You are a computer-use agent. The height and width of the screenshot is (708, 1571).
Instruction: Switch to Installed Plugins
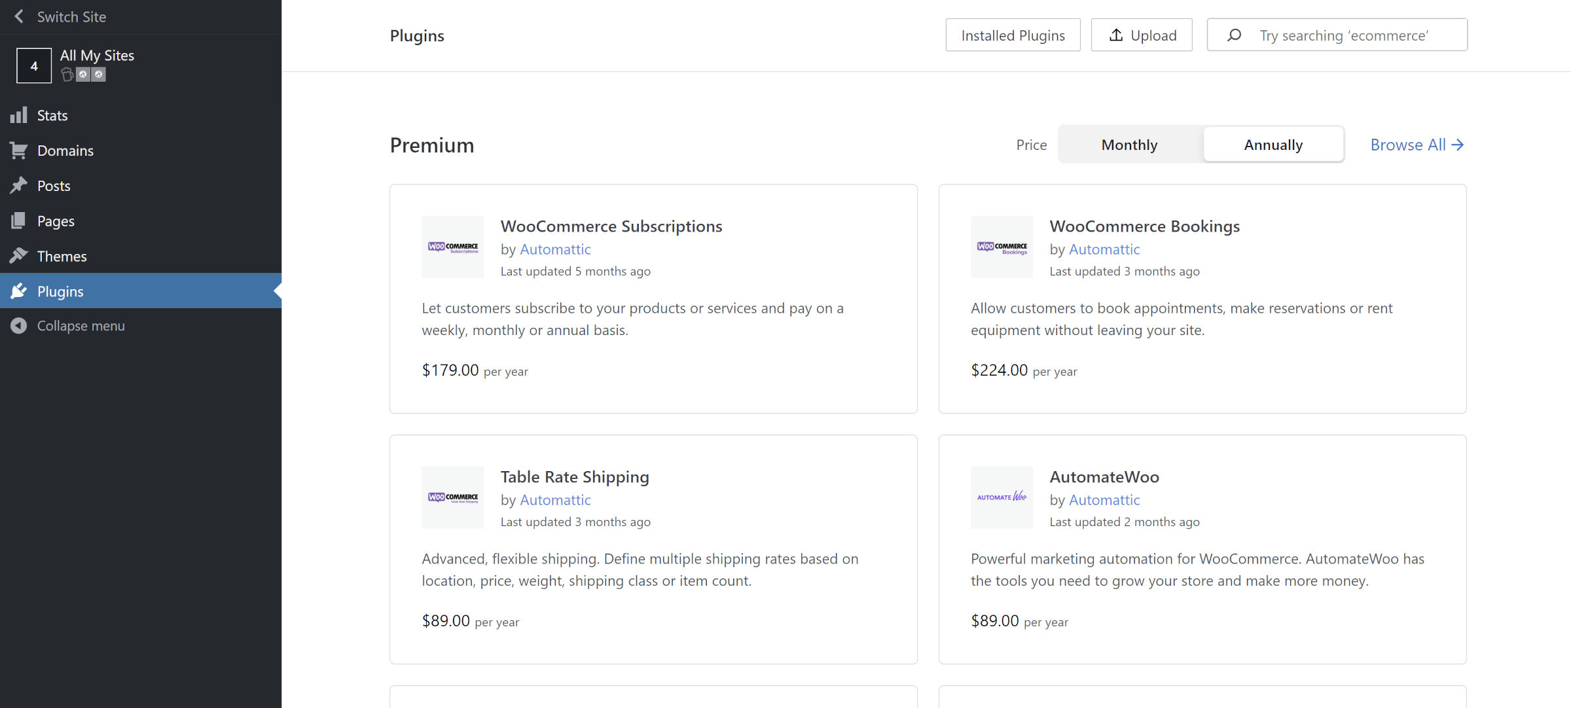[1013, 35]
